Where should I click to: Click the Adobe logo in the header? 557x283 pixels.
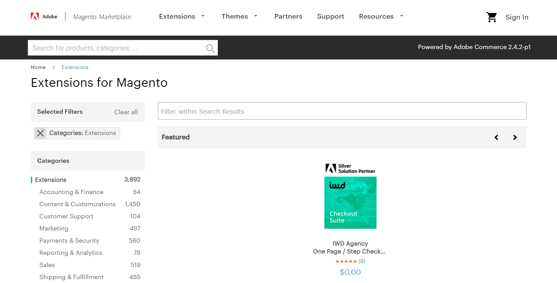pyautogui.click(x=44, y=16)
